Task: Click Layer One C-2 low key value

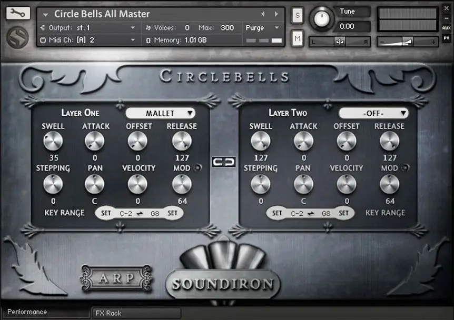Action: tap(126, 214)
